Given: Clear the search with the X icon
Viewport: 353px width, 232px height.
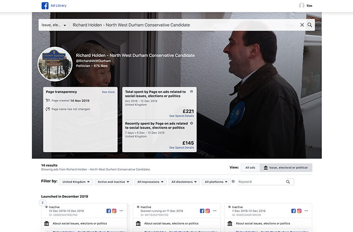Looking at the screenshot, I should [302, 25].
